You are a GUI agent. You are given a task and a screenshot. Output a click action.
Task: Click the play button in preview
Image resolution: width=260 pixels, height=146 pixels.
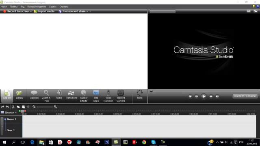[204, 97]
